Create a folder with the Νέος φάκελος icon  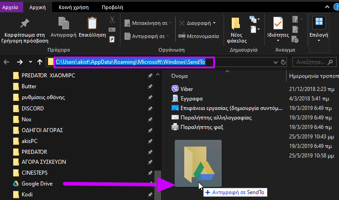(236, 24)
